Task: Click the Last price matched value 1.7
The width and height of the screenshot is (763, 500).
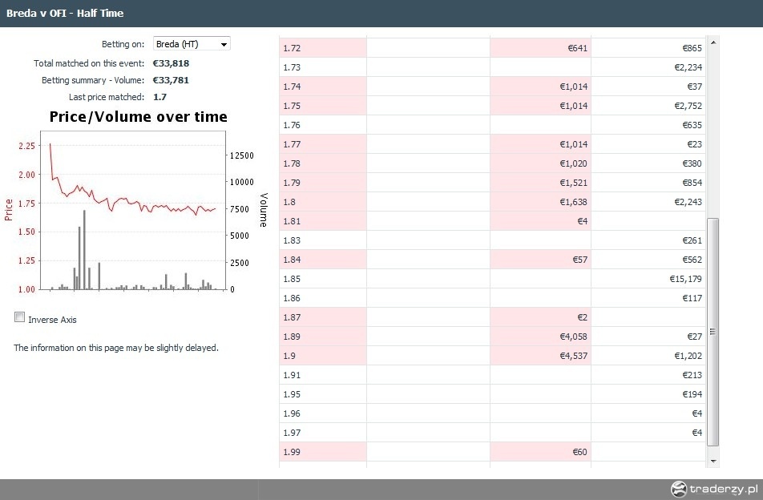Action: (159, 97)
